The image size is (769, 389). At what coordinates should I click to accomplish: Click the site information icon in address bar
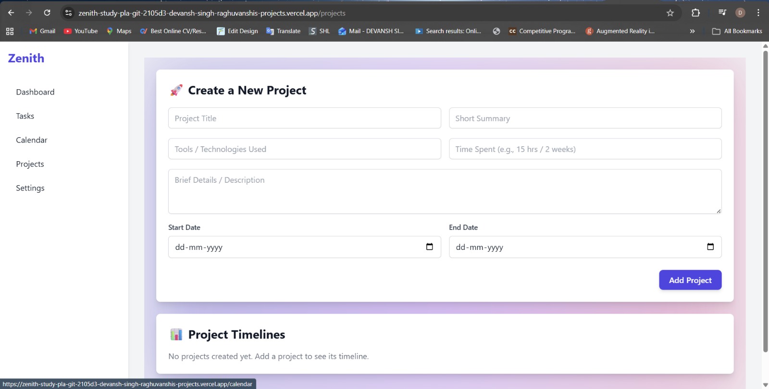point(69,13)
